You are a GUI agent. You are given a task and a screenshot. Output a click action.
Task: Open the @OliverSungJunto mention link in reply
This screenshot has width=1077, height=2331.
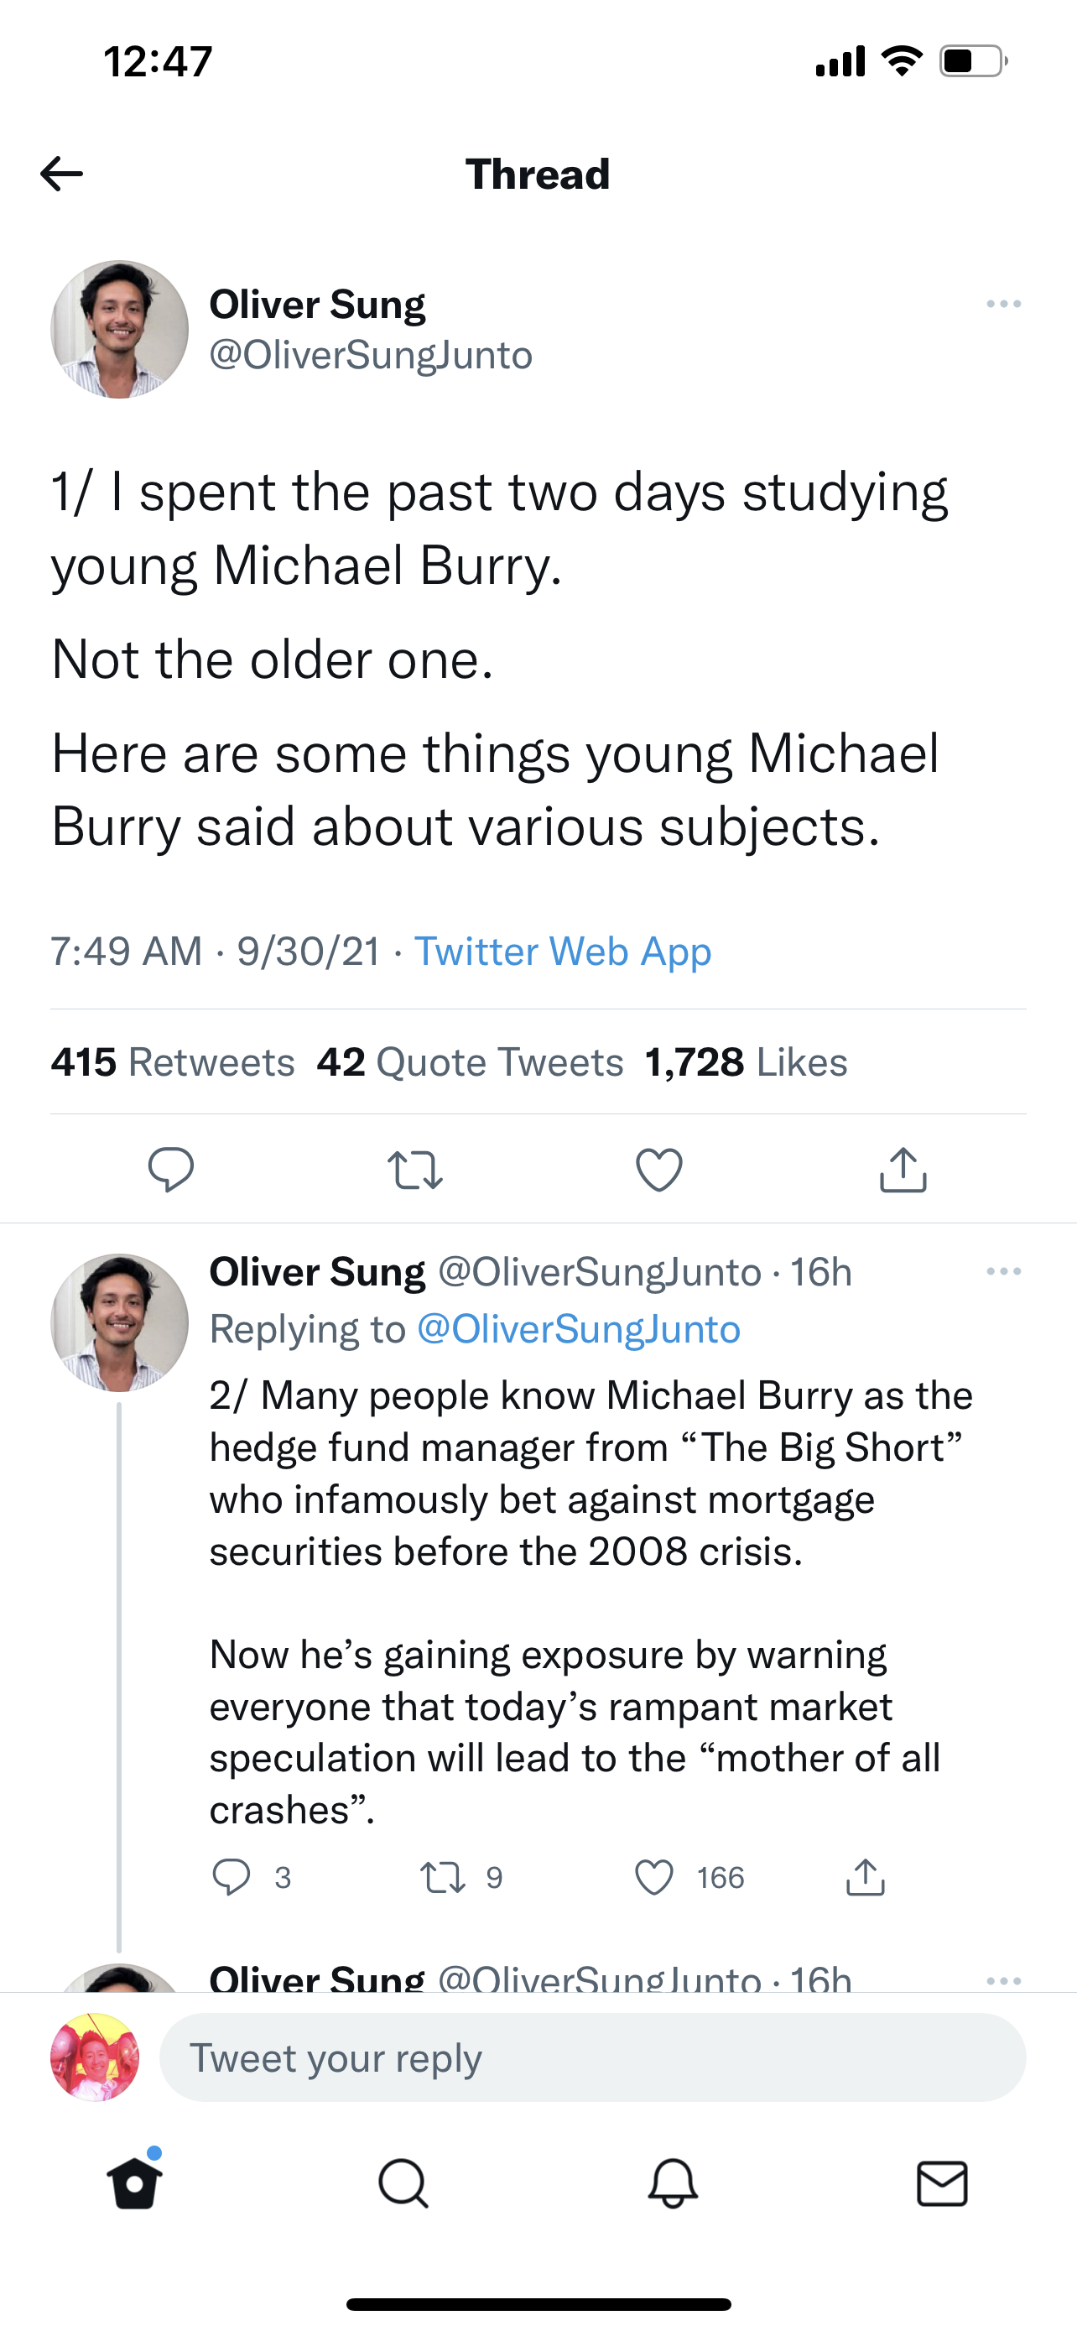pyautogui.click(x=579, y=1329)
